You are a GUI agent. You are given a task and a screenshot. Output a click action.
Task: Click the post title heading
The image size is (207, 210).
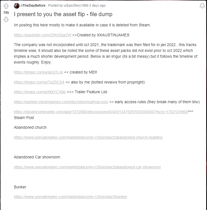[x=63, y=14]
